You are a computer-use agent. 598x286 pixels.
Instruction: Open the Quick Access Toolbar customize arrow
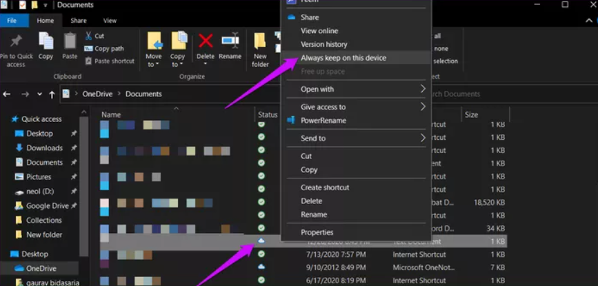click(46, 6)
